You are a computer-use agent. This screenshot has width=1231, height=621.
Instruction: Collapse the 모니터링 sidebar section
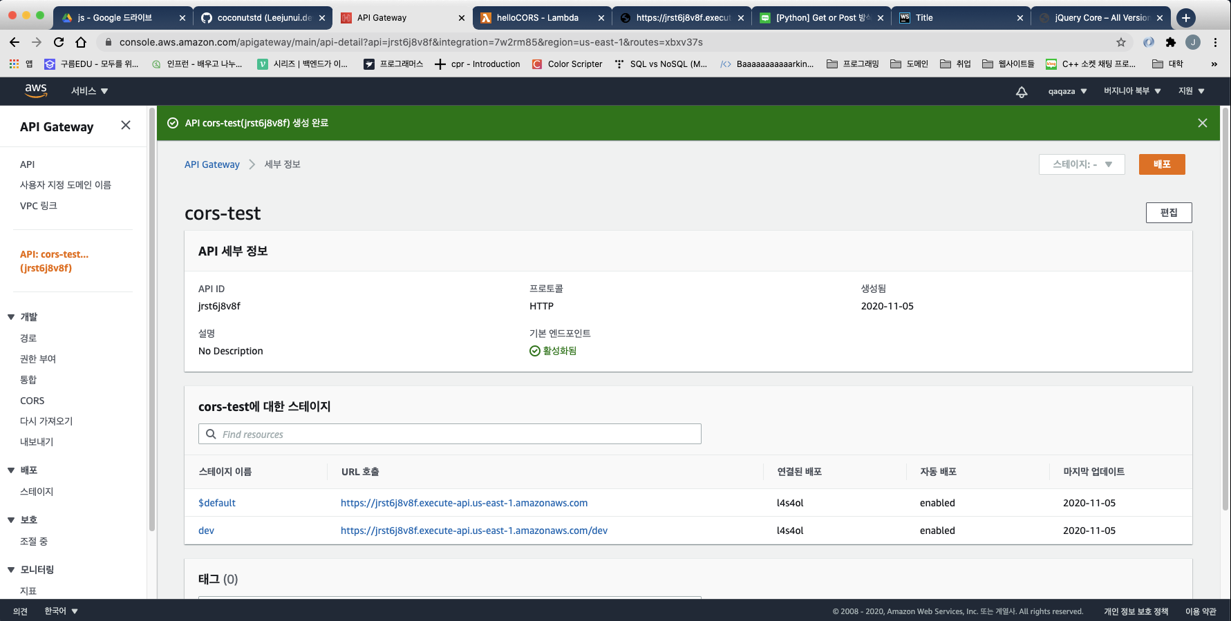(x=11, y=570)
